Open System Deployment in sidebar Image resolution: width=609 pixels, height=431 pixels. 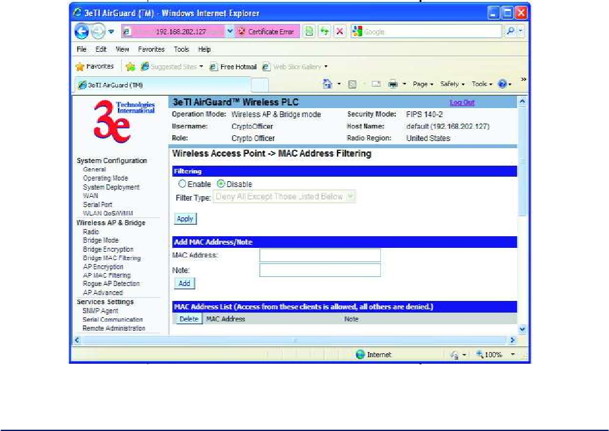click(111, 187)
